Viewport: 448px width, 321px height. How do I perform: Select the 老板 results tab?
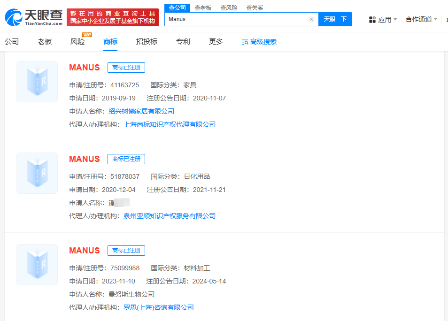click(x=45, y=42)
